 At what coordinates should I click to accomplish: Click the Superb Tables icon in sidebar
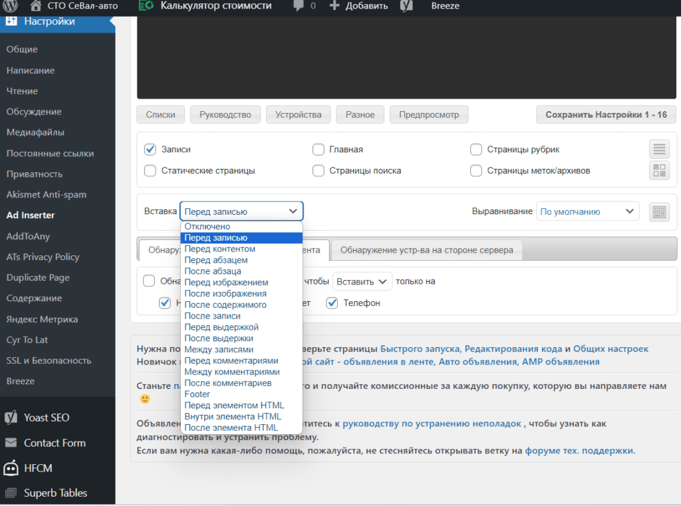click(x=11, y=493)
